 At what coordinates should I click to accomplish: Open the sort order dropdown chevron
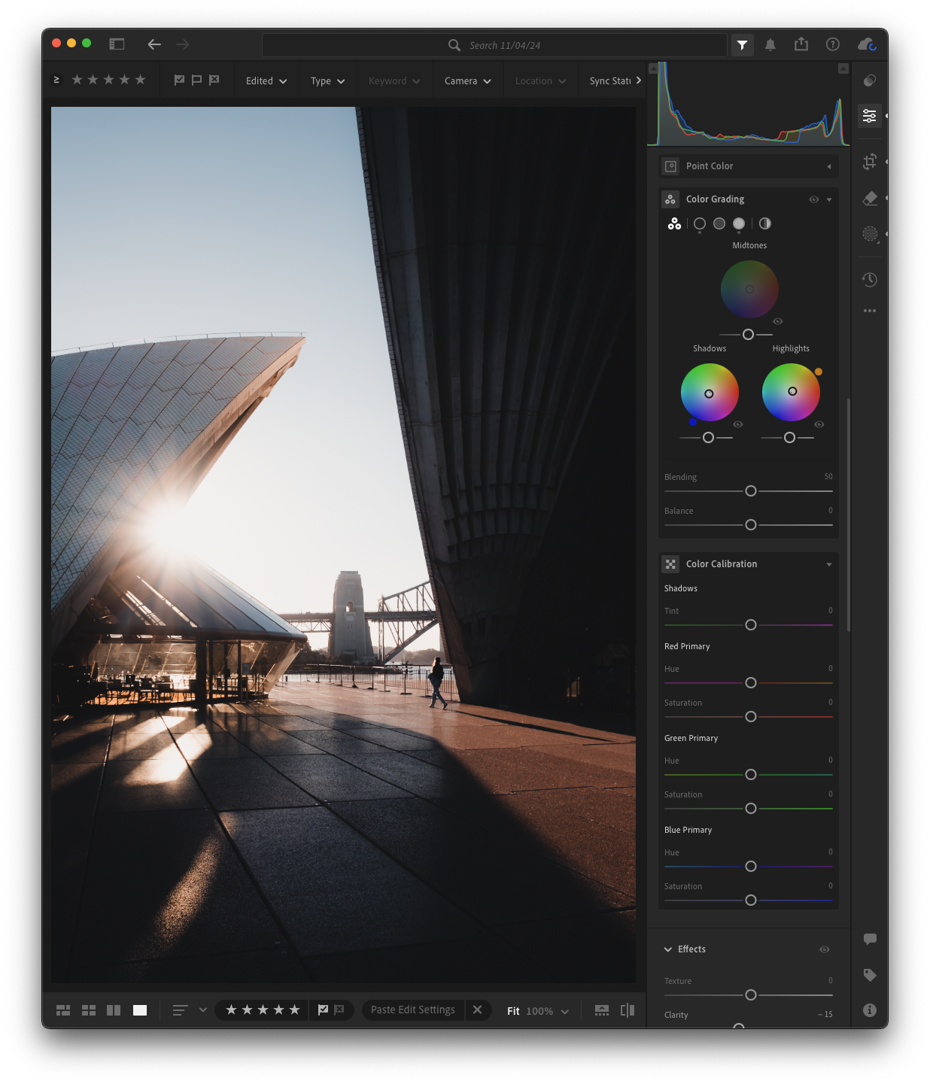point(202,1010)
